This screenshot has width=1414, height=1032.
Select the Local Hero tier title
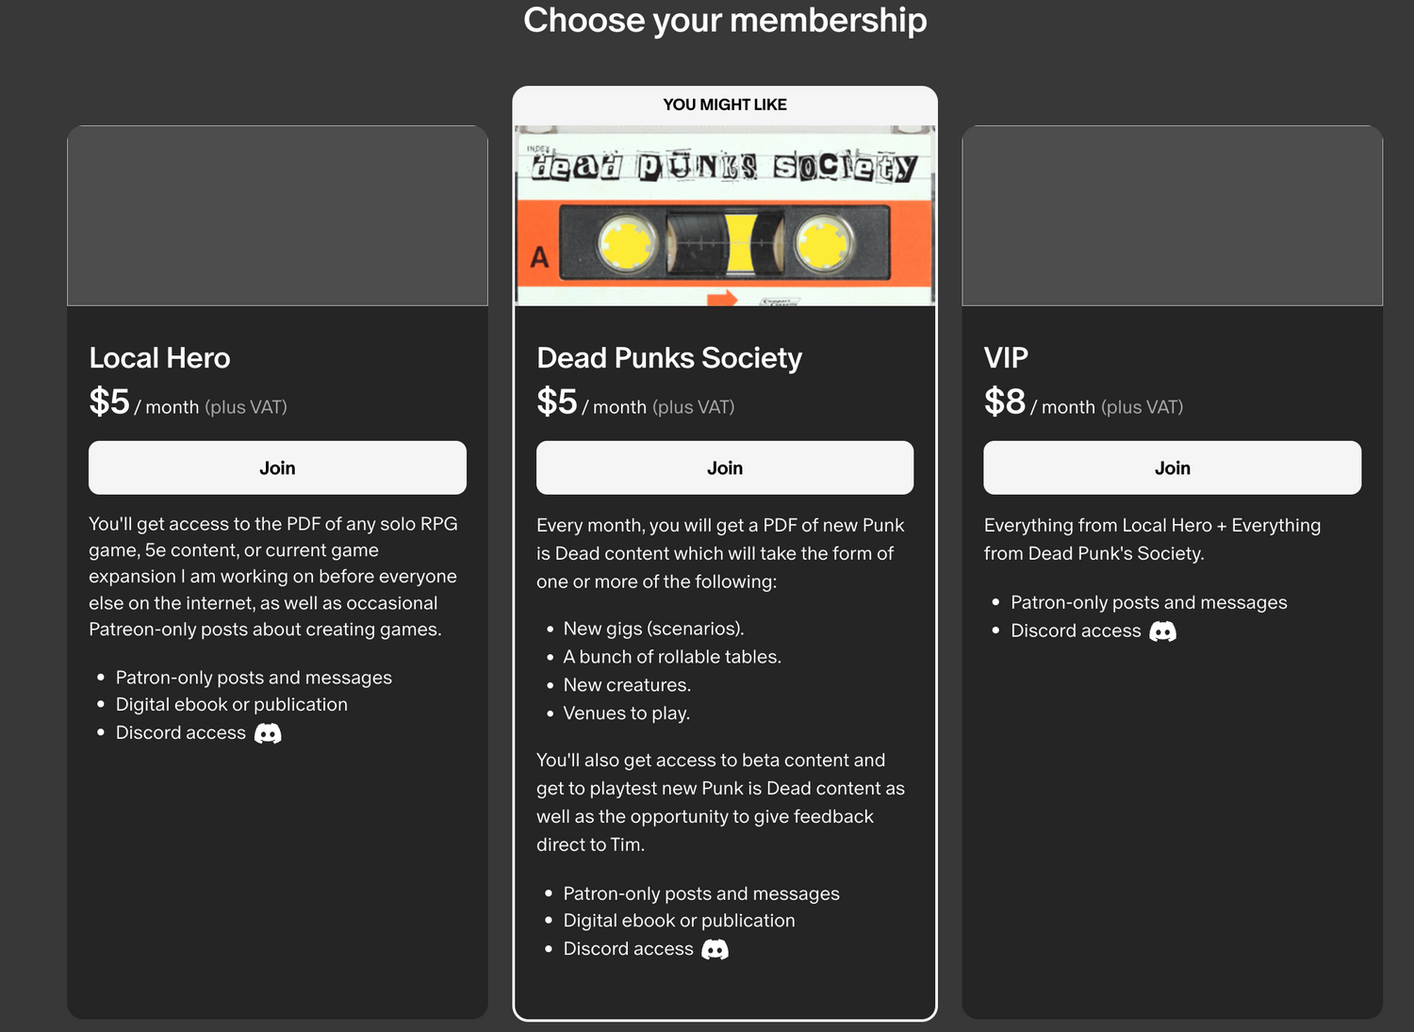(x=159, y=358)
